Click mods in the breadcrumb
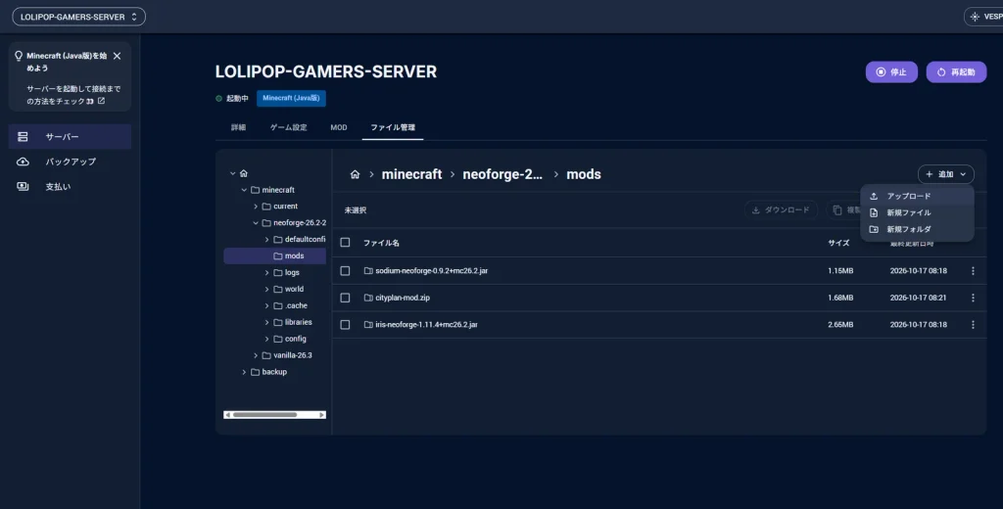 (x=584, y=174)
